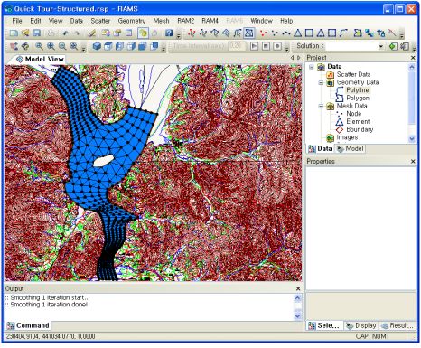Click the green arrow icon beside Solution
421x348 pixels.
(x=393, y=46)
